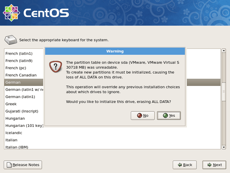The height and width of the screenshot is (173, 230).
Task: Decline initialization by choosing No
Action: tap(143, 116)
